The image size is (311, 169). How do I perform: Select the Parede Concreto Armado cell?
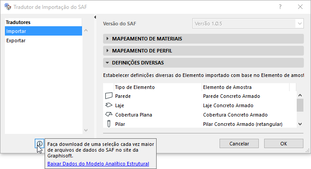232,96
